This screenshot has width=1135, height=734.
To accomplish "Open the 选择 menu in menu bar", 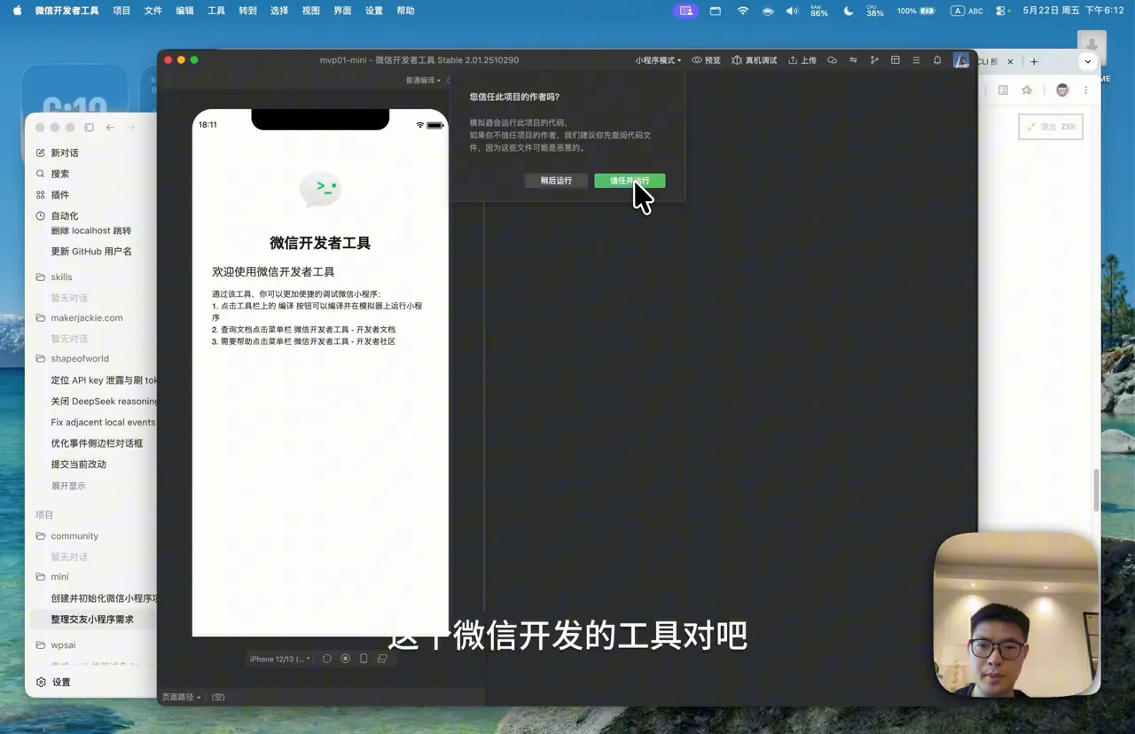I will point(279,11).
